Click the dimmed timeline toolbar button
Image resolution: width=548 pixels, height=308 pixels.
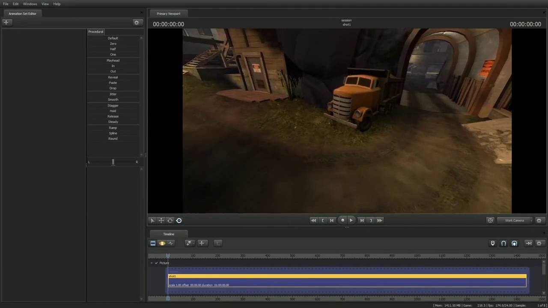[217, 243]
